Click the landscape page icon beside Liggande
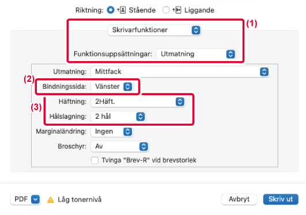The height and width of the screenshot is (215, 306). click(178, 10)
